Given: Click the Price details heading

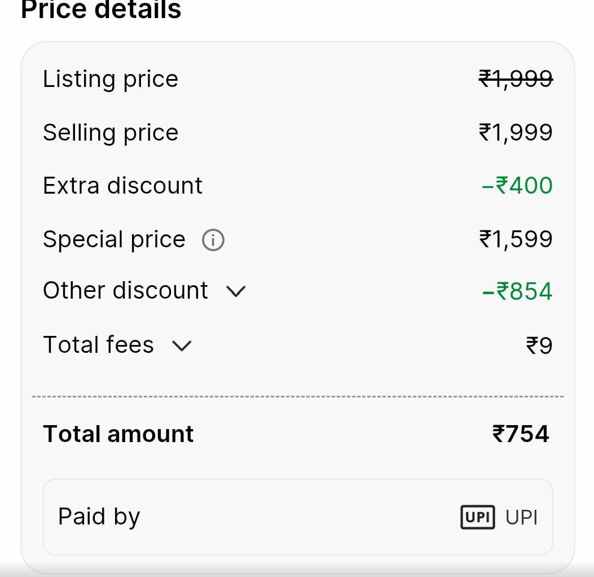Looking at the screenshot, I should (x=101, y=10).
